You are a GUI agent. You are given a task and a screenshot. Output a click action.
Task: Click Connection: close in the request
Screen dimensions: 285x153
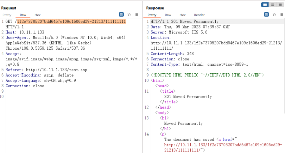click(x=25, y=86)
